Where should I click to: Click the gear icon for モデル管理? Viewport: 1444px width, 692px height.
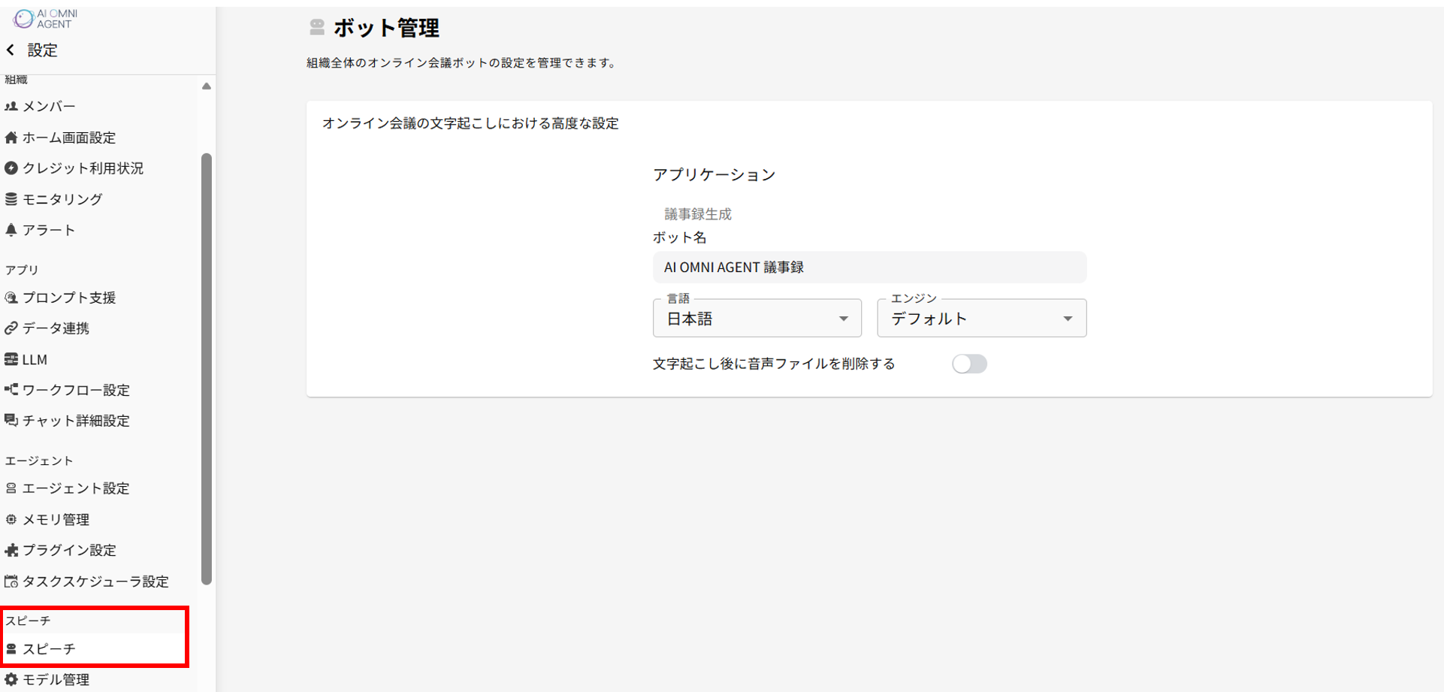11,679
